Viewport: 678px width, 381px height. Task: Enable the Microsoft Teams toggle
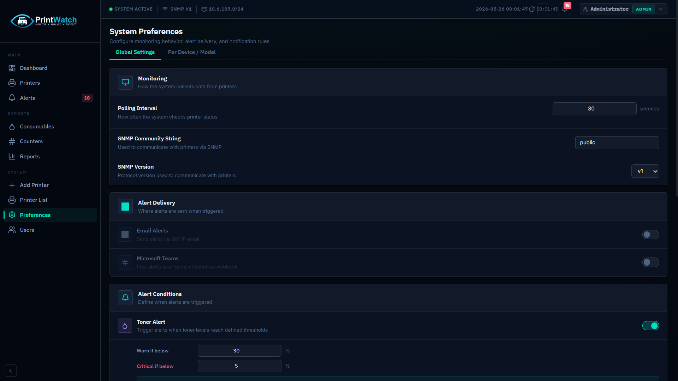coord(650,262)
